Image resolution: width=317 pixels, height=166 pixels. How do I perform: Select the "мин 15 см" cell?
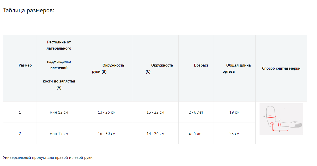[59, 134]
